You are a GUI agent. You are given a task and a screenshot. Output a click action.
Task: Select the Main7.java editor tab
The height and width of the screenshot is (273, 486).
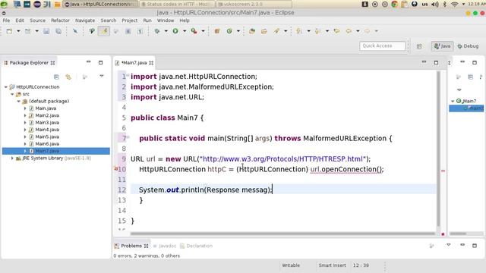click(134, 63)
